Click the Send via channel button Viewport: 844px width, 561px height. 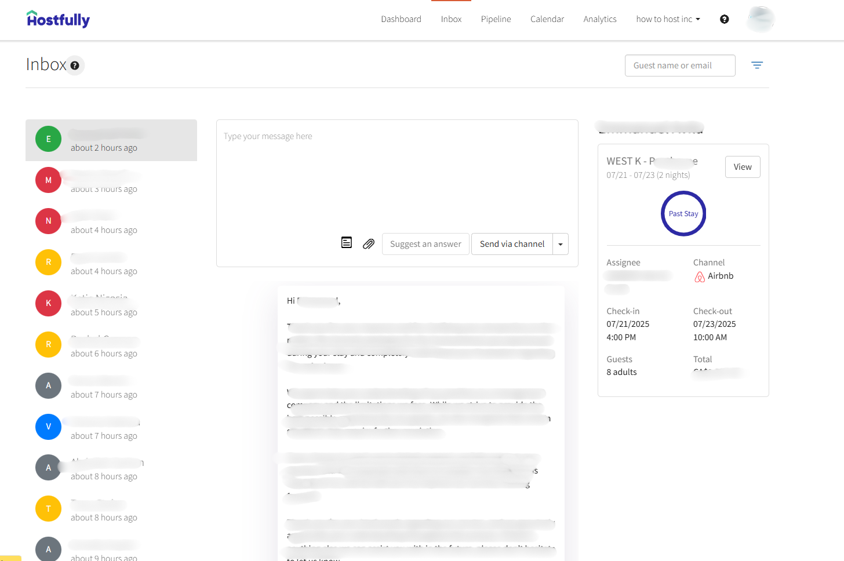tap(512, 244)
